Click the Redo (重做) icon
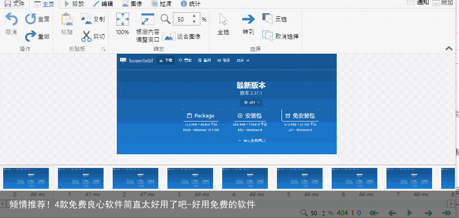Image resolution: width=459 pixels, height=218 pixels. tap(31, 36)
